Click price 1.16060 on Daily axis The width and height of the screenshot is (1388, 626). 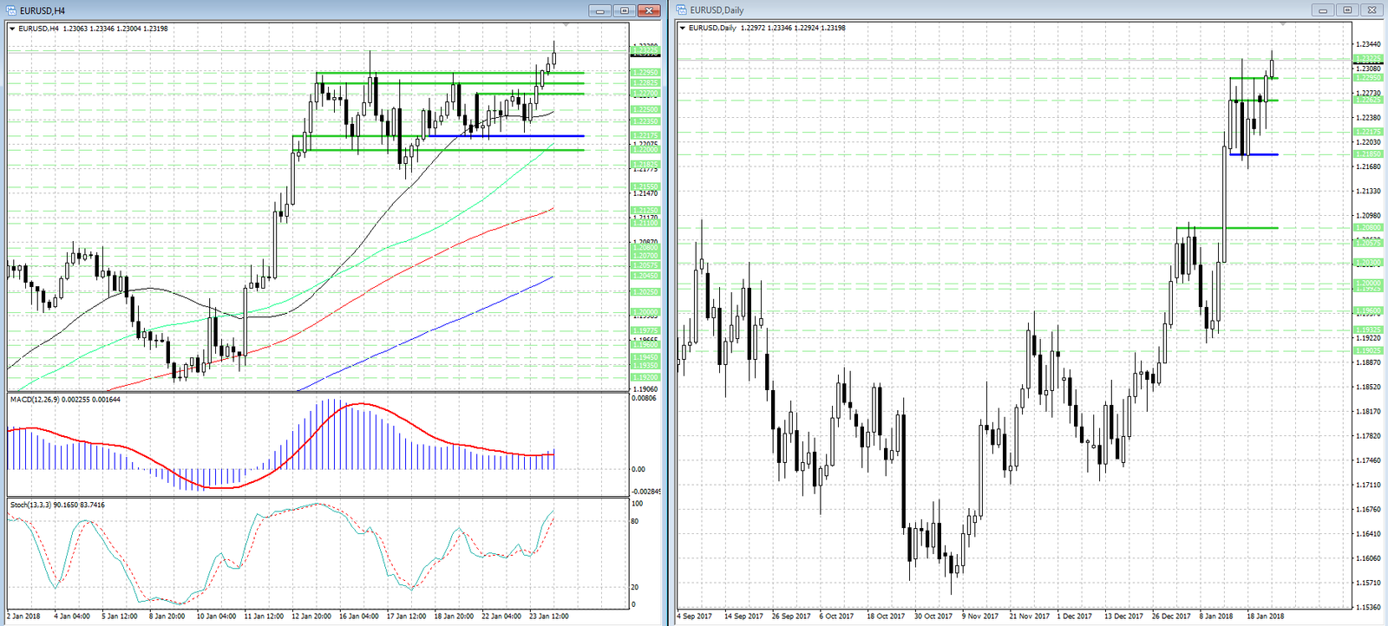tap(1368, 558)
